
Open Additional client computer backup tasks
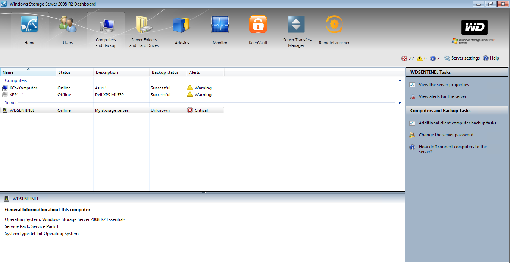pyautogui.click(x=457, y=123)
